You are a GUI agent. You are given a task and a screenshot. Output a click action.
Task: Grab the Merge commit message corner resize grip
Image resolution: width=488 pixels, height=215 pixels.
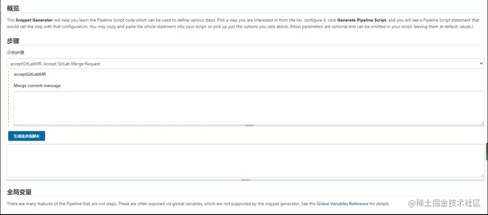pyautogui.click(x=482, y=122)
